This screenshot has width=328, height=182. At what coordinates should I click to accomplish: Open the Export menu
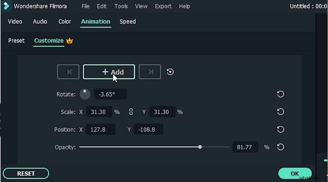(x=163, y=6)
